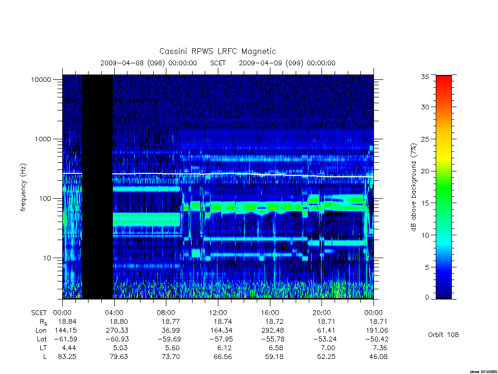This screenshot has height=374, width=498.
Task: Click the 16:00 SCET time label
Action: [270, 313]
